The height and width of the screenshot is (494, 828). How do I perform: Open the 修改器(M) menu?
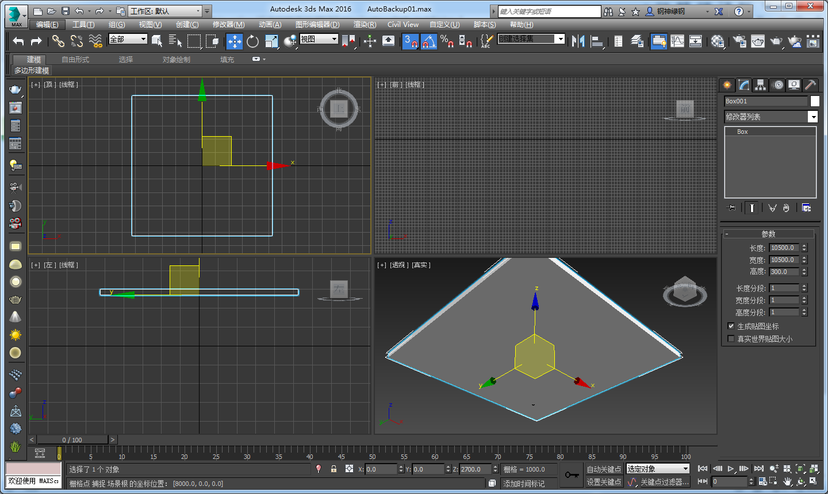228,25
